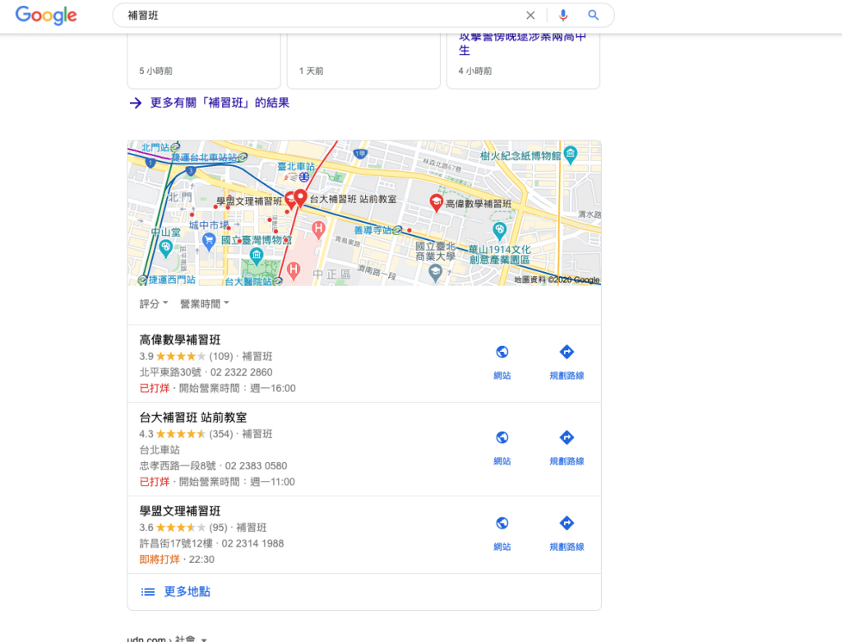Viewport: 842px width, 642px height.
Task: Open the 學盟文理補習班 listing title
Action: click(180, 511)
